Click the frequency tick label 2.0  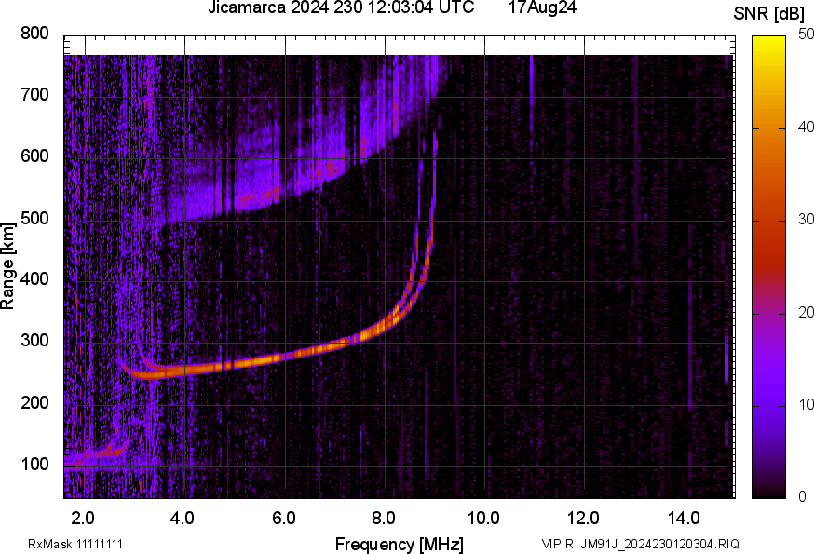83,518
